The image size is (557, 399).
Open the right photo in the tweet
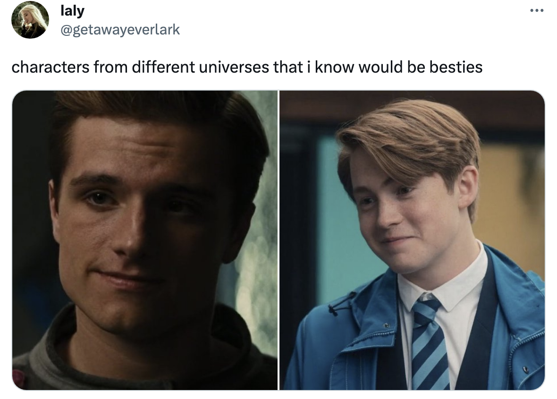pos(412,241)
